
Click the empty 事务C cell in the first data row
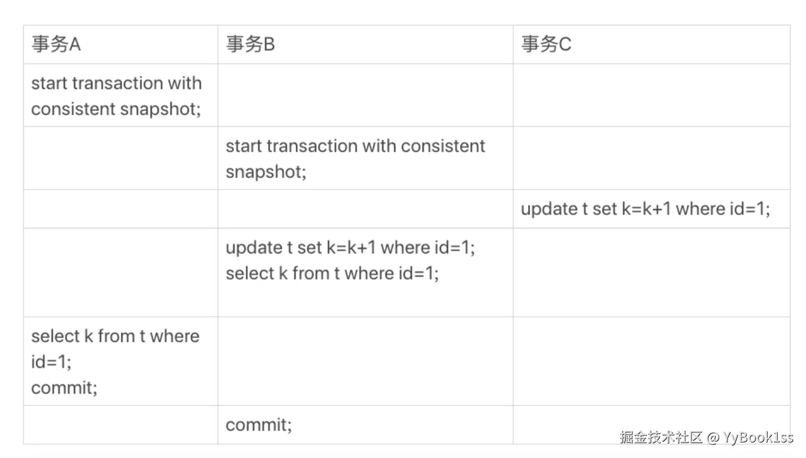coord(651,95)
